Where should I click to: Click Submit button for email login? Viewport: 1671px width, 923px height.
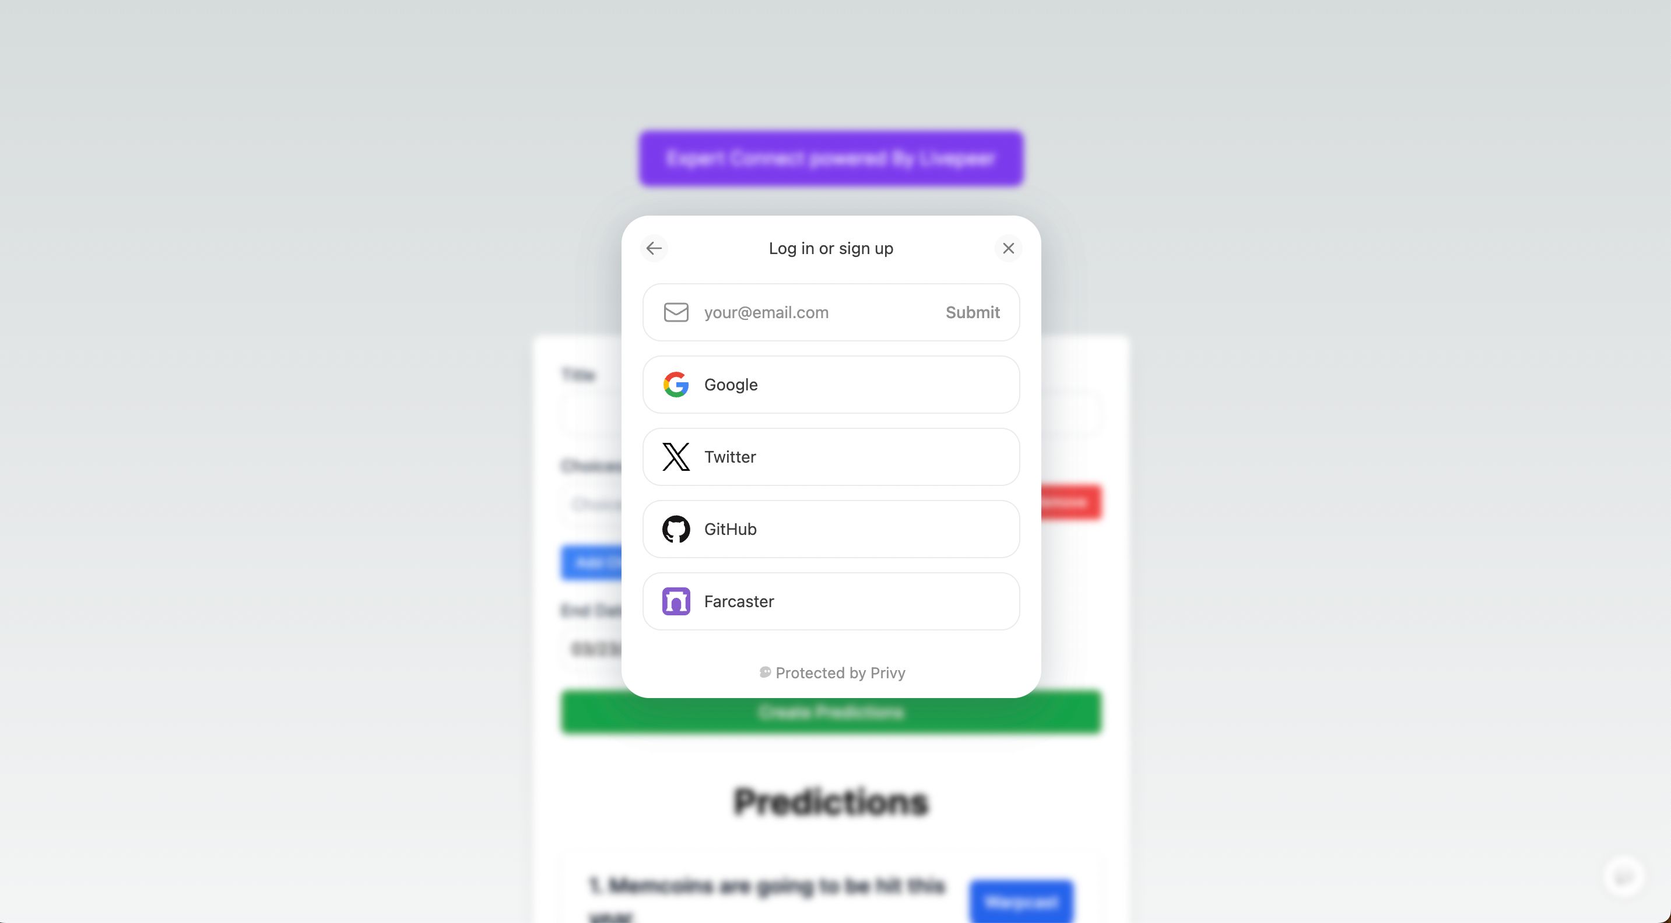(973, 312)
